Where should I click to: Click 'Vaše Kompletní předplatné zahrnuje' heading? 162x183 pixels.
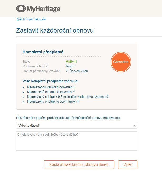(51, 81)
